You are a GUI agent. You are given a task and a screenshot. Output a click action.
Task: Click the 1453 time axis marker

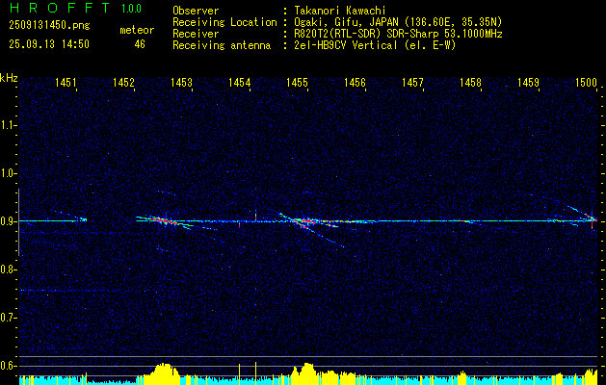(182, 82)
